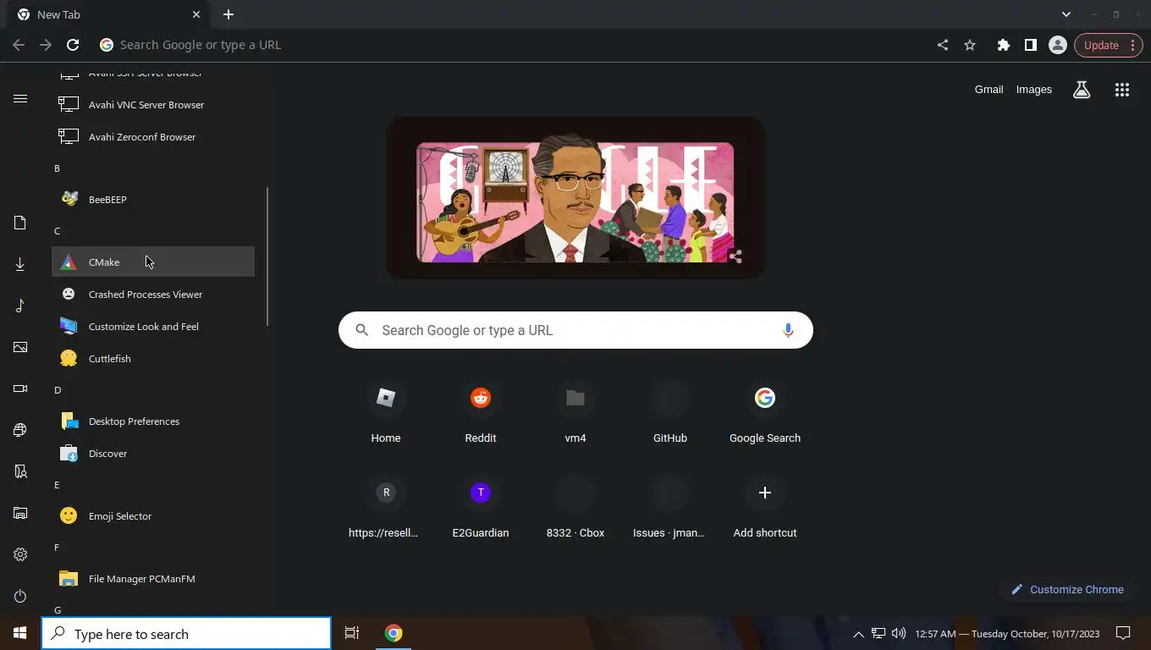Open the tab search dropdown chevron

pos(1066,14)
